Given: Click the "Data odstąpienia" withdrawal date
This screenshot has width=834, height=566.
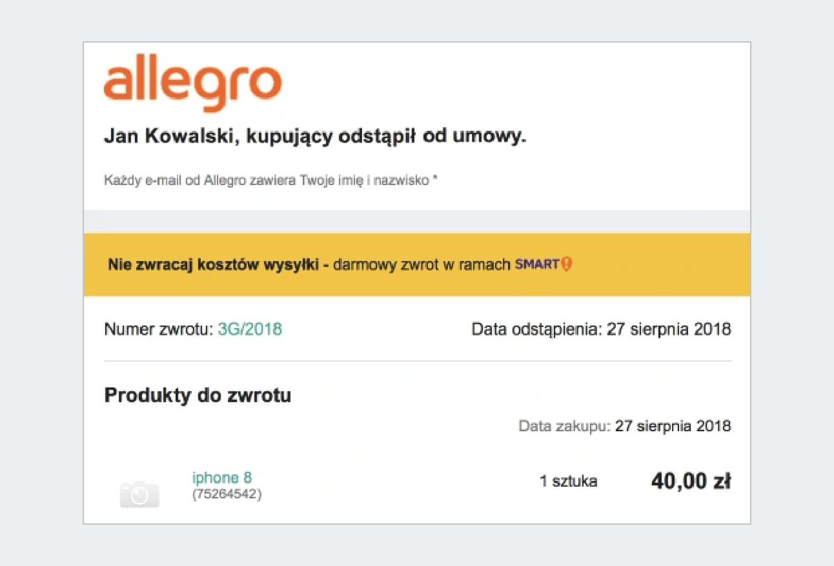Looking at the screenshot, I should click(601, 329).
